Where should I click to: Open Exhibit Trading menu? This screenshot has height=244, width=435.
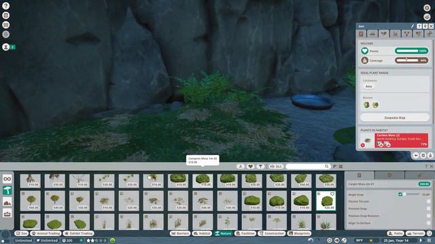pos(79,233)
